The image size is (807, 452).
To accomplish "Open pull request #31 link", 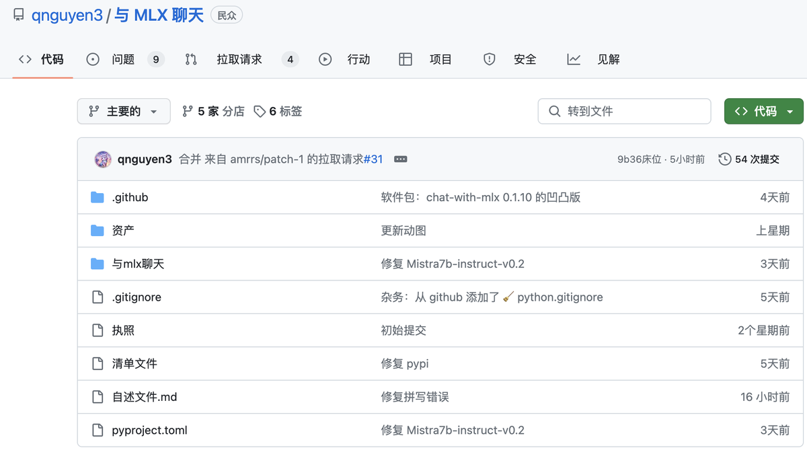I will click(373, 159).
